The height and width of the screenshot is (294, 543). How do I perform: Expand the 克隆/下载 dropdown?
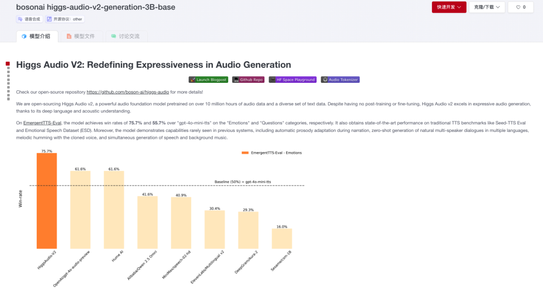point(487,7)
